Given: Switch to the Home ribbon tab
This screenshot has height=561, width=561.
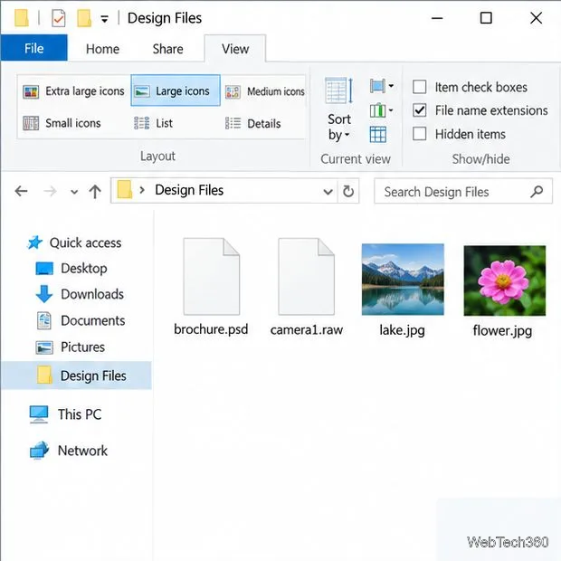Looking at the screenshot, I should pyautogui.click(x=102, y=49).
